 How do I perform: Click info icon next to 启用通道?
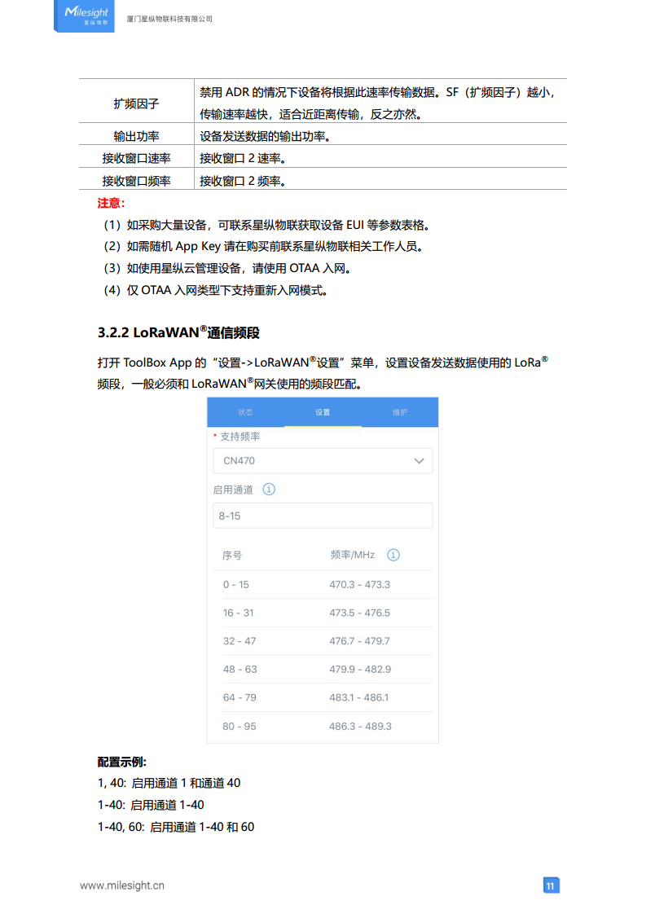269,490
